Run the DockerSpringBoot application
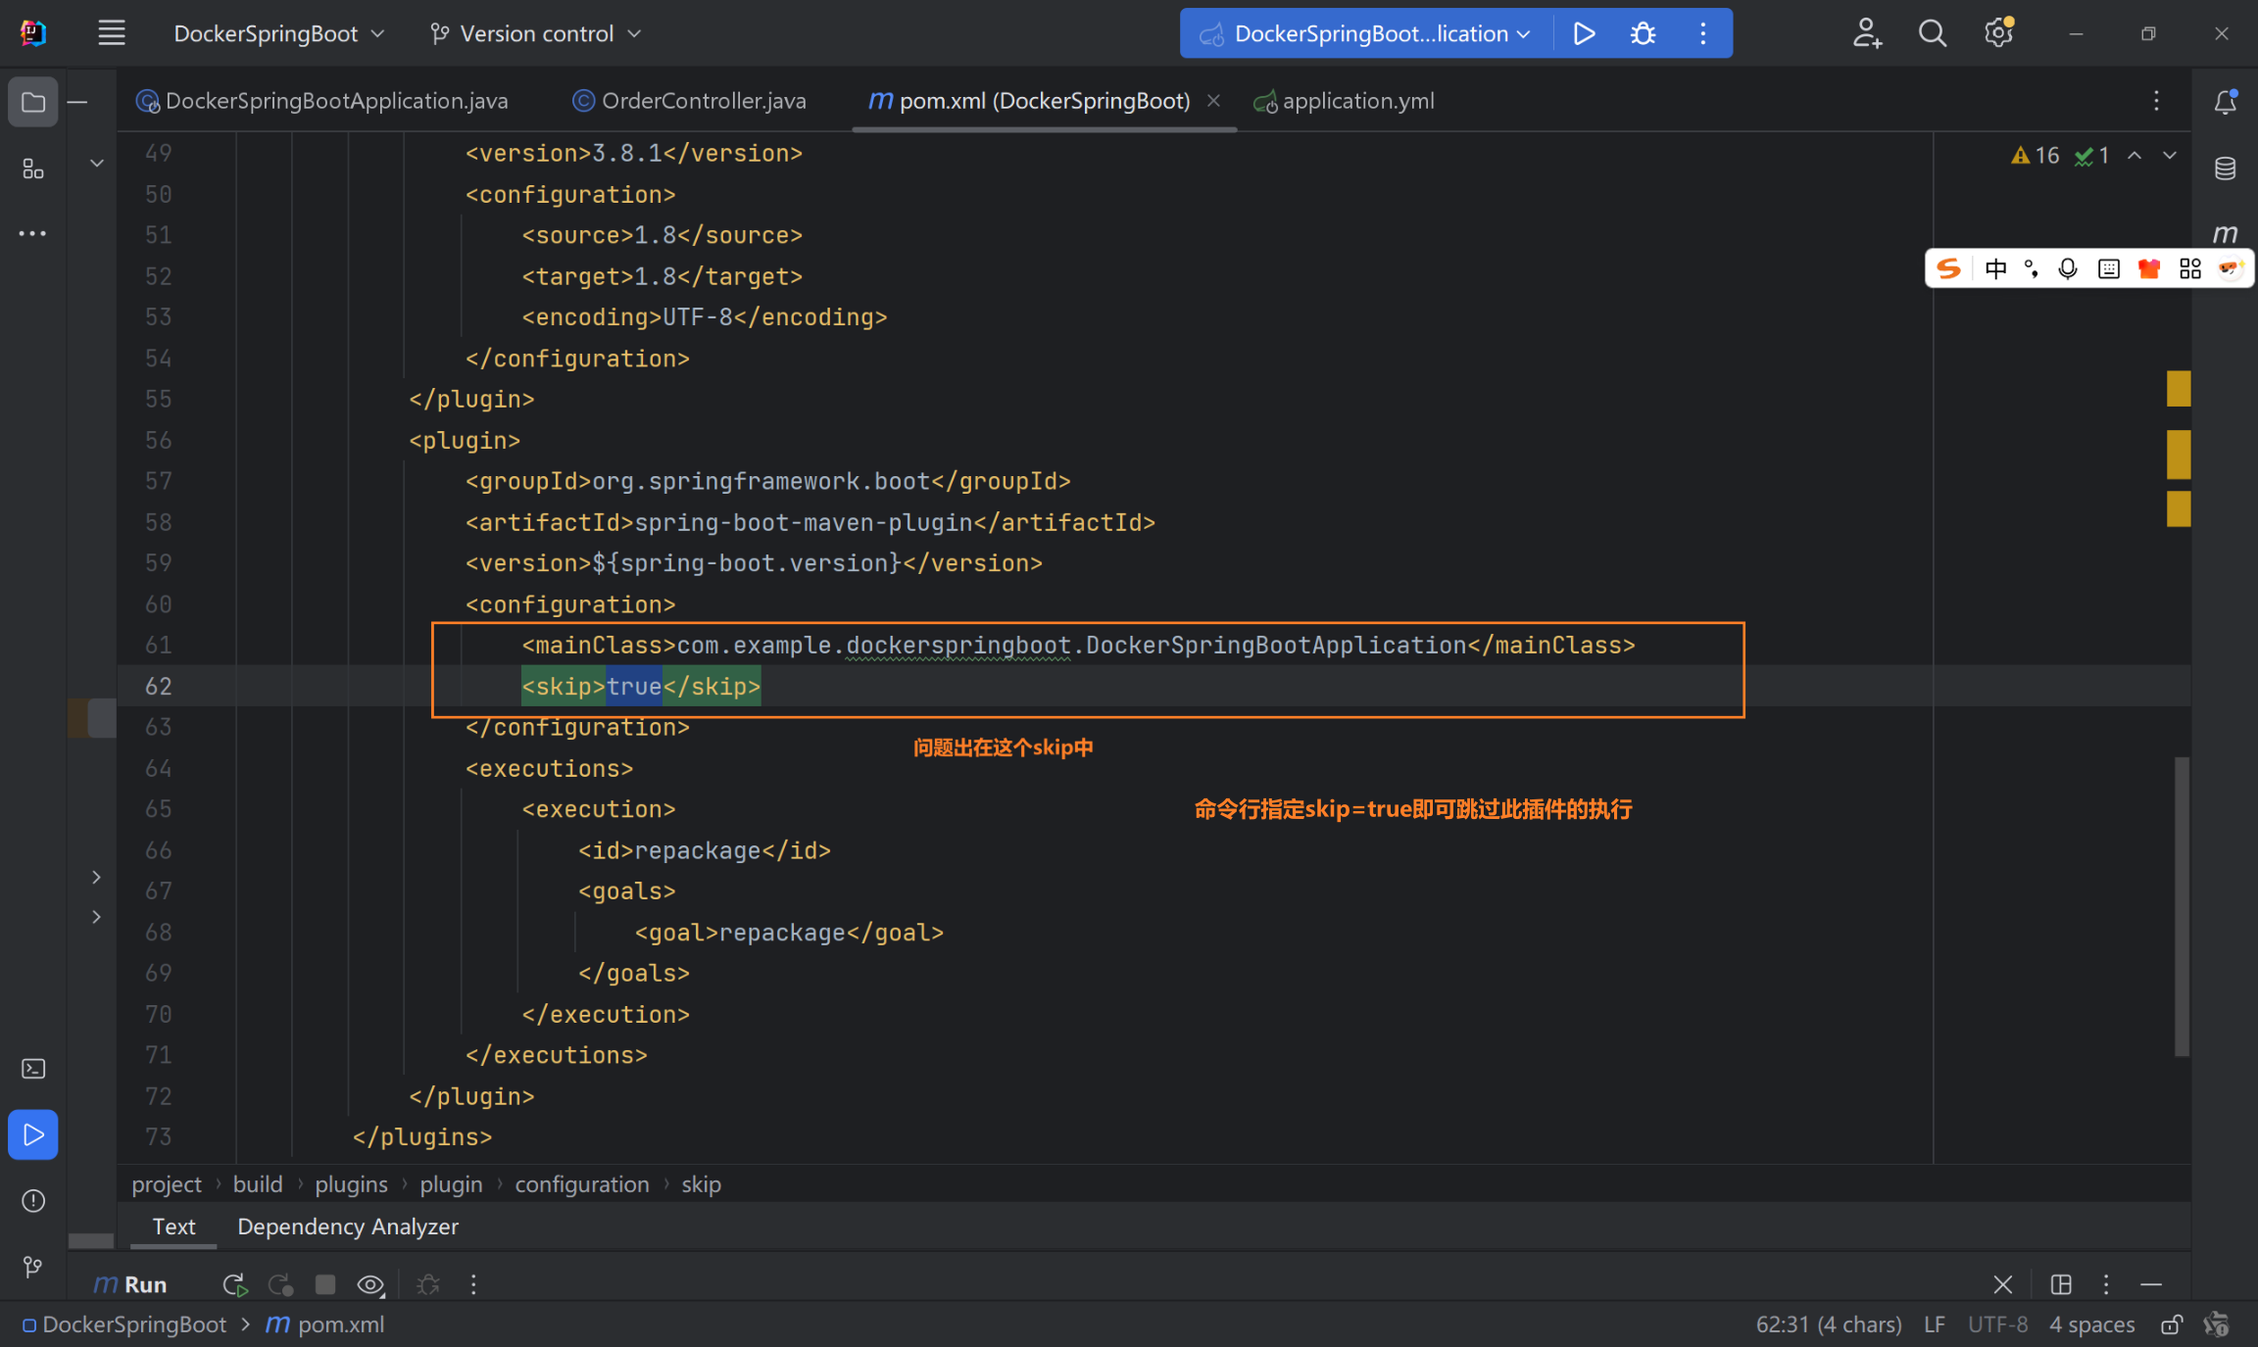The image size is (2258, 1347). tap(1584, 33)
